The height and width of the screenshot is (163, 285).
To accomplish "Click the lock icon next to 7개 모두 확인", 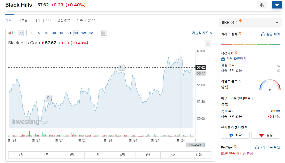I will coord(257,147).
